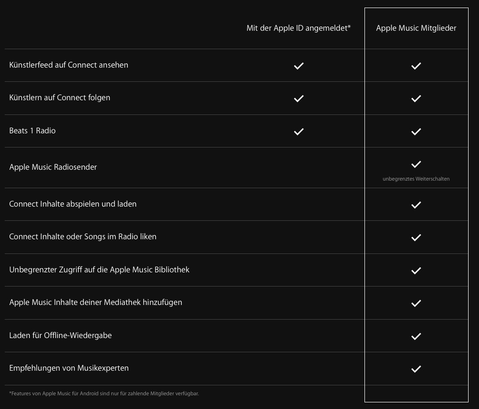Image resolution: width=479 pixels, height=409 pixels.
Task: Click the 'Empfehlungen von Musikexperten' row label
Action: (x=69, y=368)
